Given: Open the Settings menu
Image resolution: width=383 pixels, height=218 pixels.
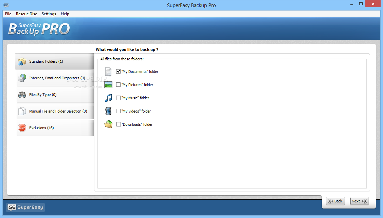Looking at the screenshot, I should (49, 14).
